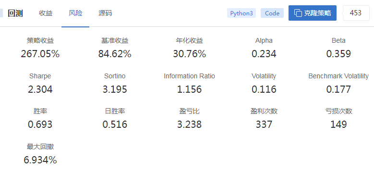Click the 盈亏比 label
The image size is (374, 185).
point(189,111)
